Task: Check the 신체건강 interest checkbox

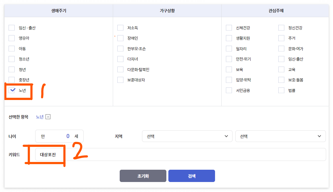Action: (229, 28)
